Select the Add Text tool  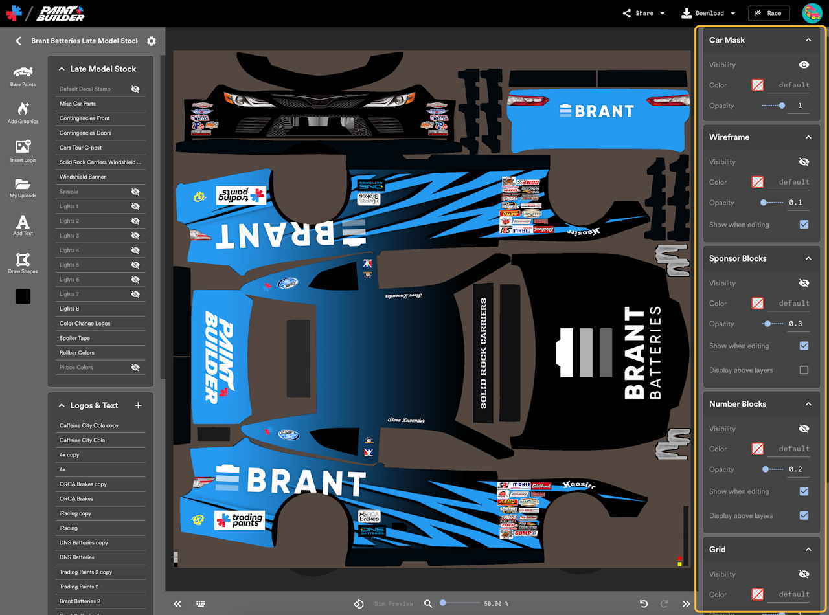pyautogui.click(x=23, y=225)
